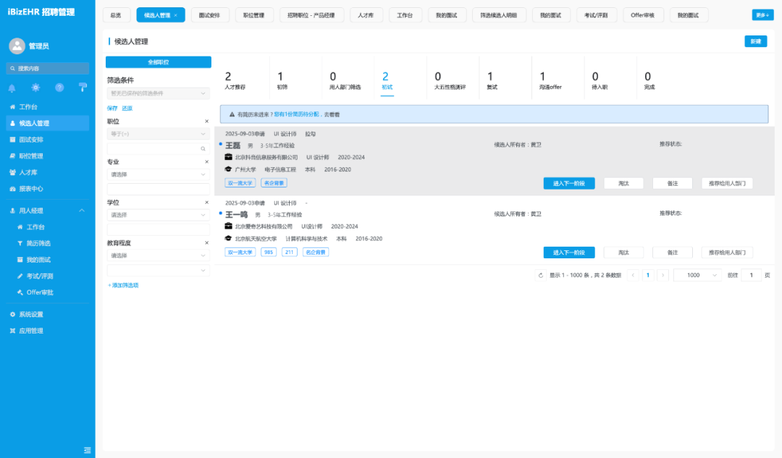Image resolution: width=782 pixels, height=458 pixels.
Task: Click the refresh icon beside pagination
Action: click(x=541, y=275)
